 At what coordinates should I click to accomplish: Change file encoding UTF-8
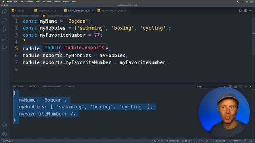(x=199, y=141)
